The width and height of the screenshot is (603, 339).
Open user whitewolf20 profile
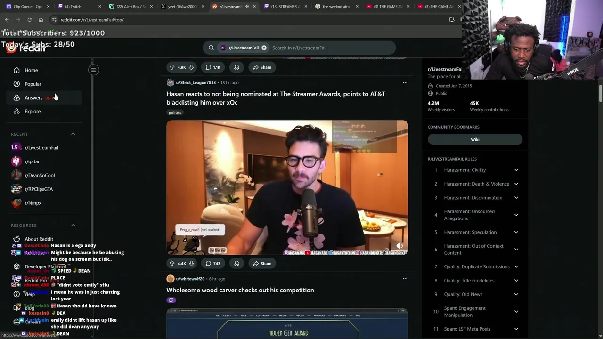pos(190,279)
